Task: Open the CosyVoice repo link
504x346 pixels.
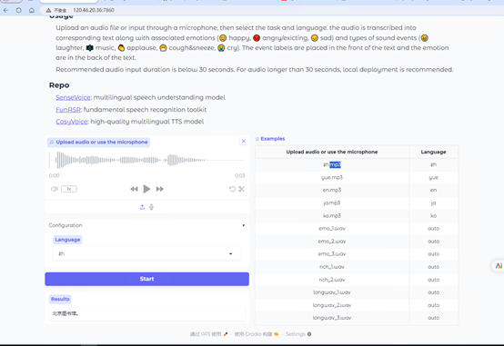Action: point(71,122)
